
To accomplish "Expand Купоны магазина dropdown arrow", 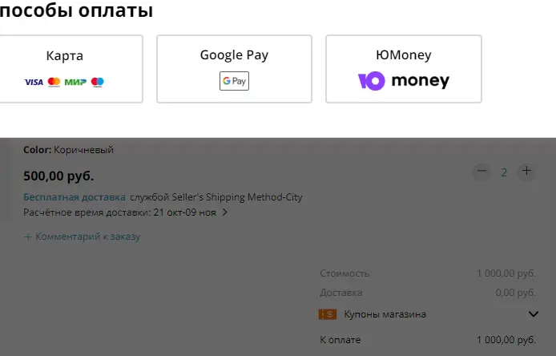I will [534, 314].
